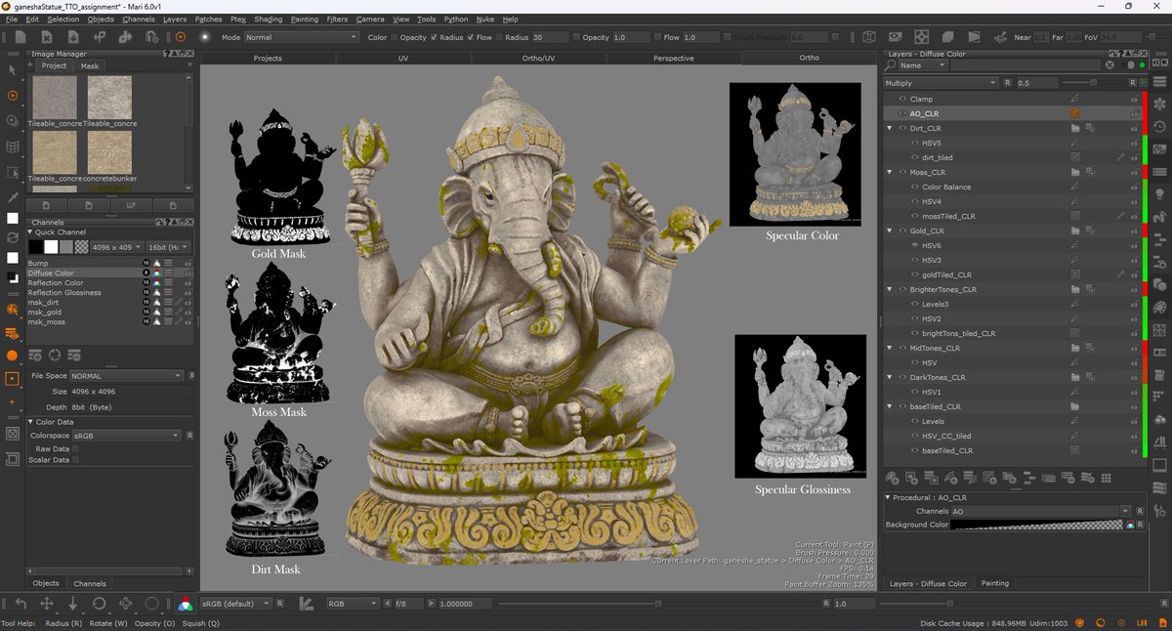Collapse the Gold_CLR layer group

pyautogui.click(x=890, y=231)
